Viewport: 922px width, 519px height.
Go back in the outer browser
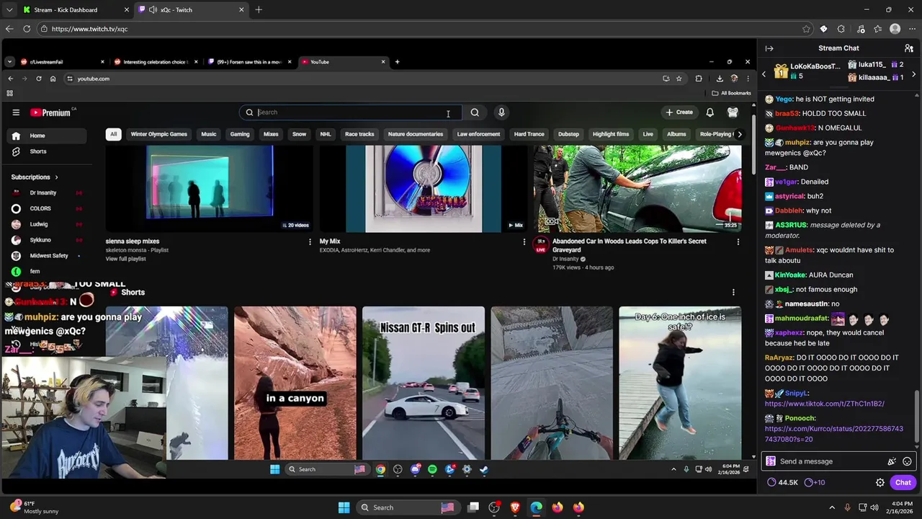click(x=9, y=29)
